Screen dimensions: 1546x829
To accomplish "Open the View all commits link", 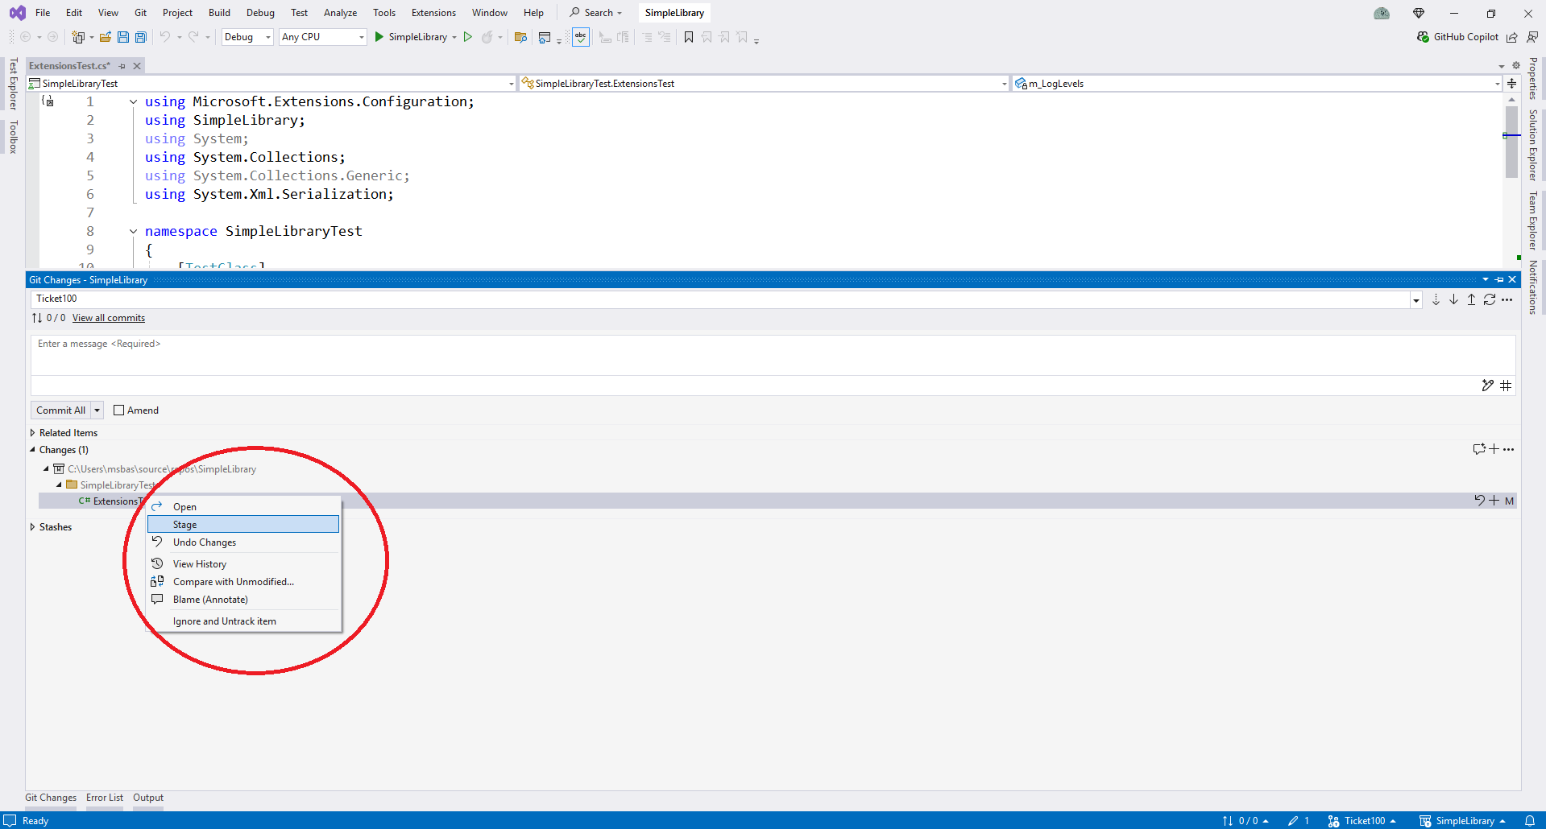I will pos(109,318).
